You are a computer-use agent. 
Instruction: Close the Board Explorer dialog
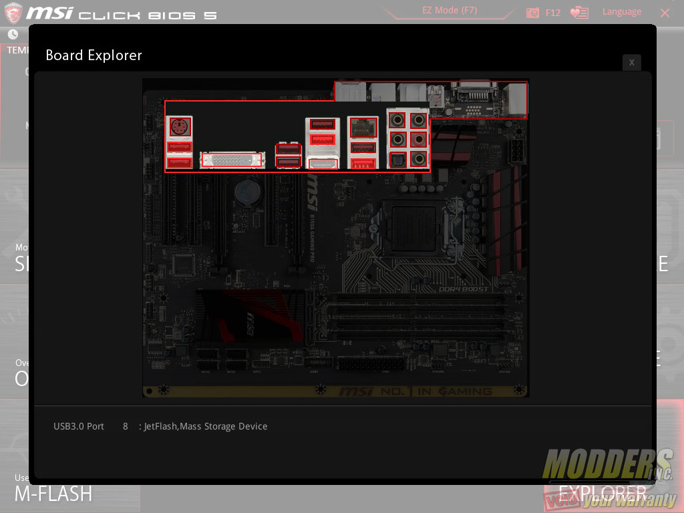tap(632, 62)
